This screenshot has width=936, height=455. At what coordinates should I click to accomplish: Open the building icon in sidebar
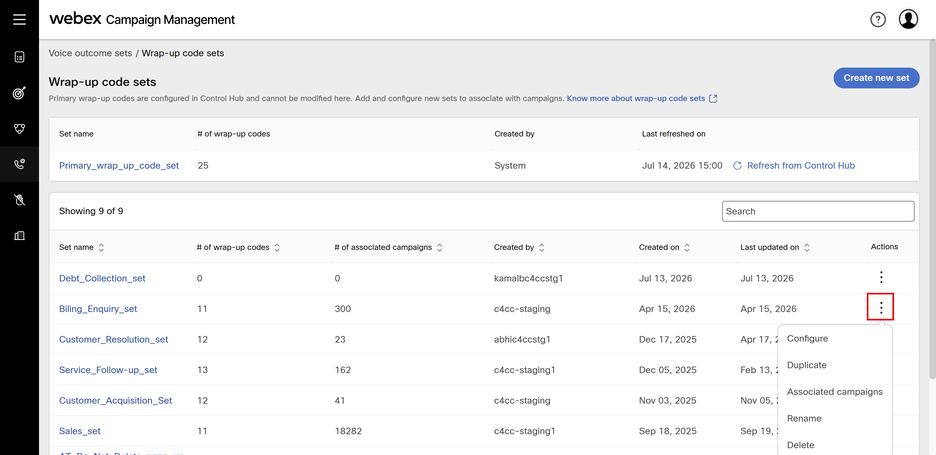pyautogui.click(x=19, y=236)
